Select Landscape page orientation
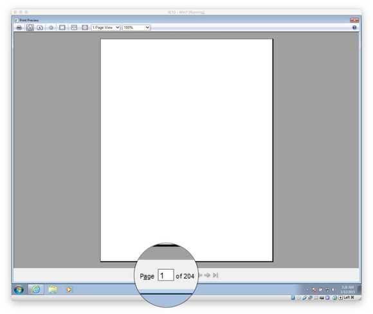 [x=40, y=28]
